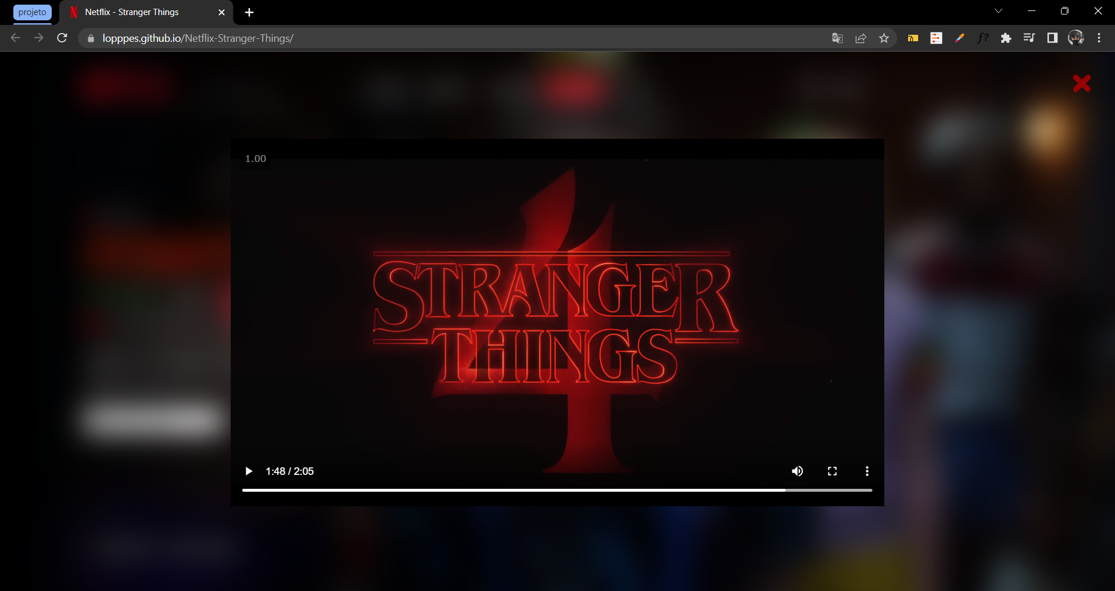Open Chrome's three-dot settings menu
Screen dimensions: 1115x591
coord(1099,38)
